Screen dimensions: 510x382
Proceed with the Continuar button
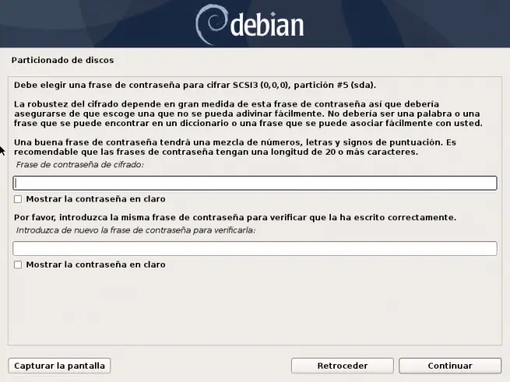click(450, 366)
